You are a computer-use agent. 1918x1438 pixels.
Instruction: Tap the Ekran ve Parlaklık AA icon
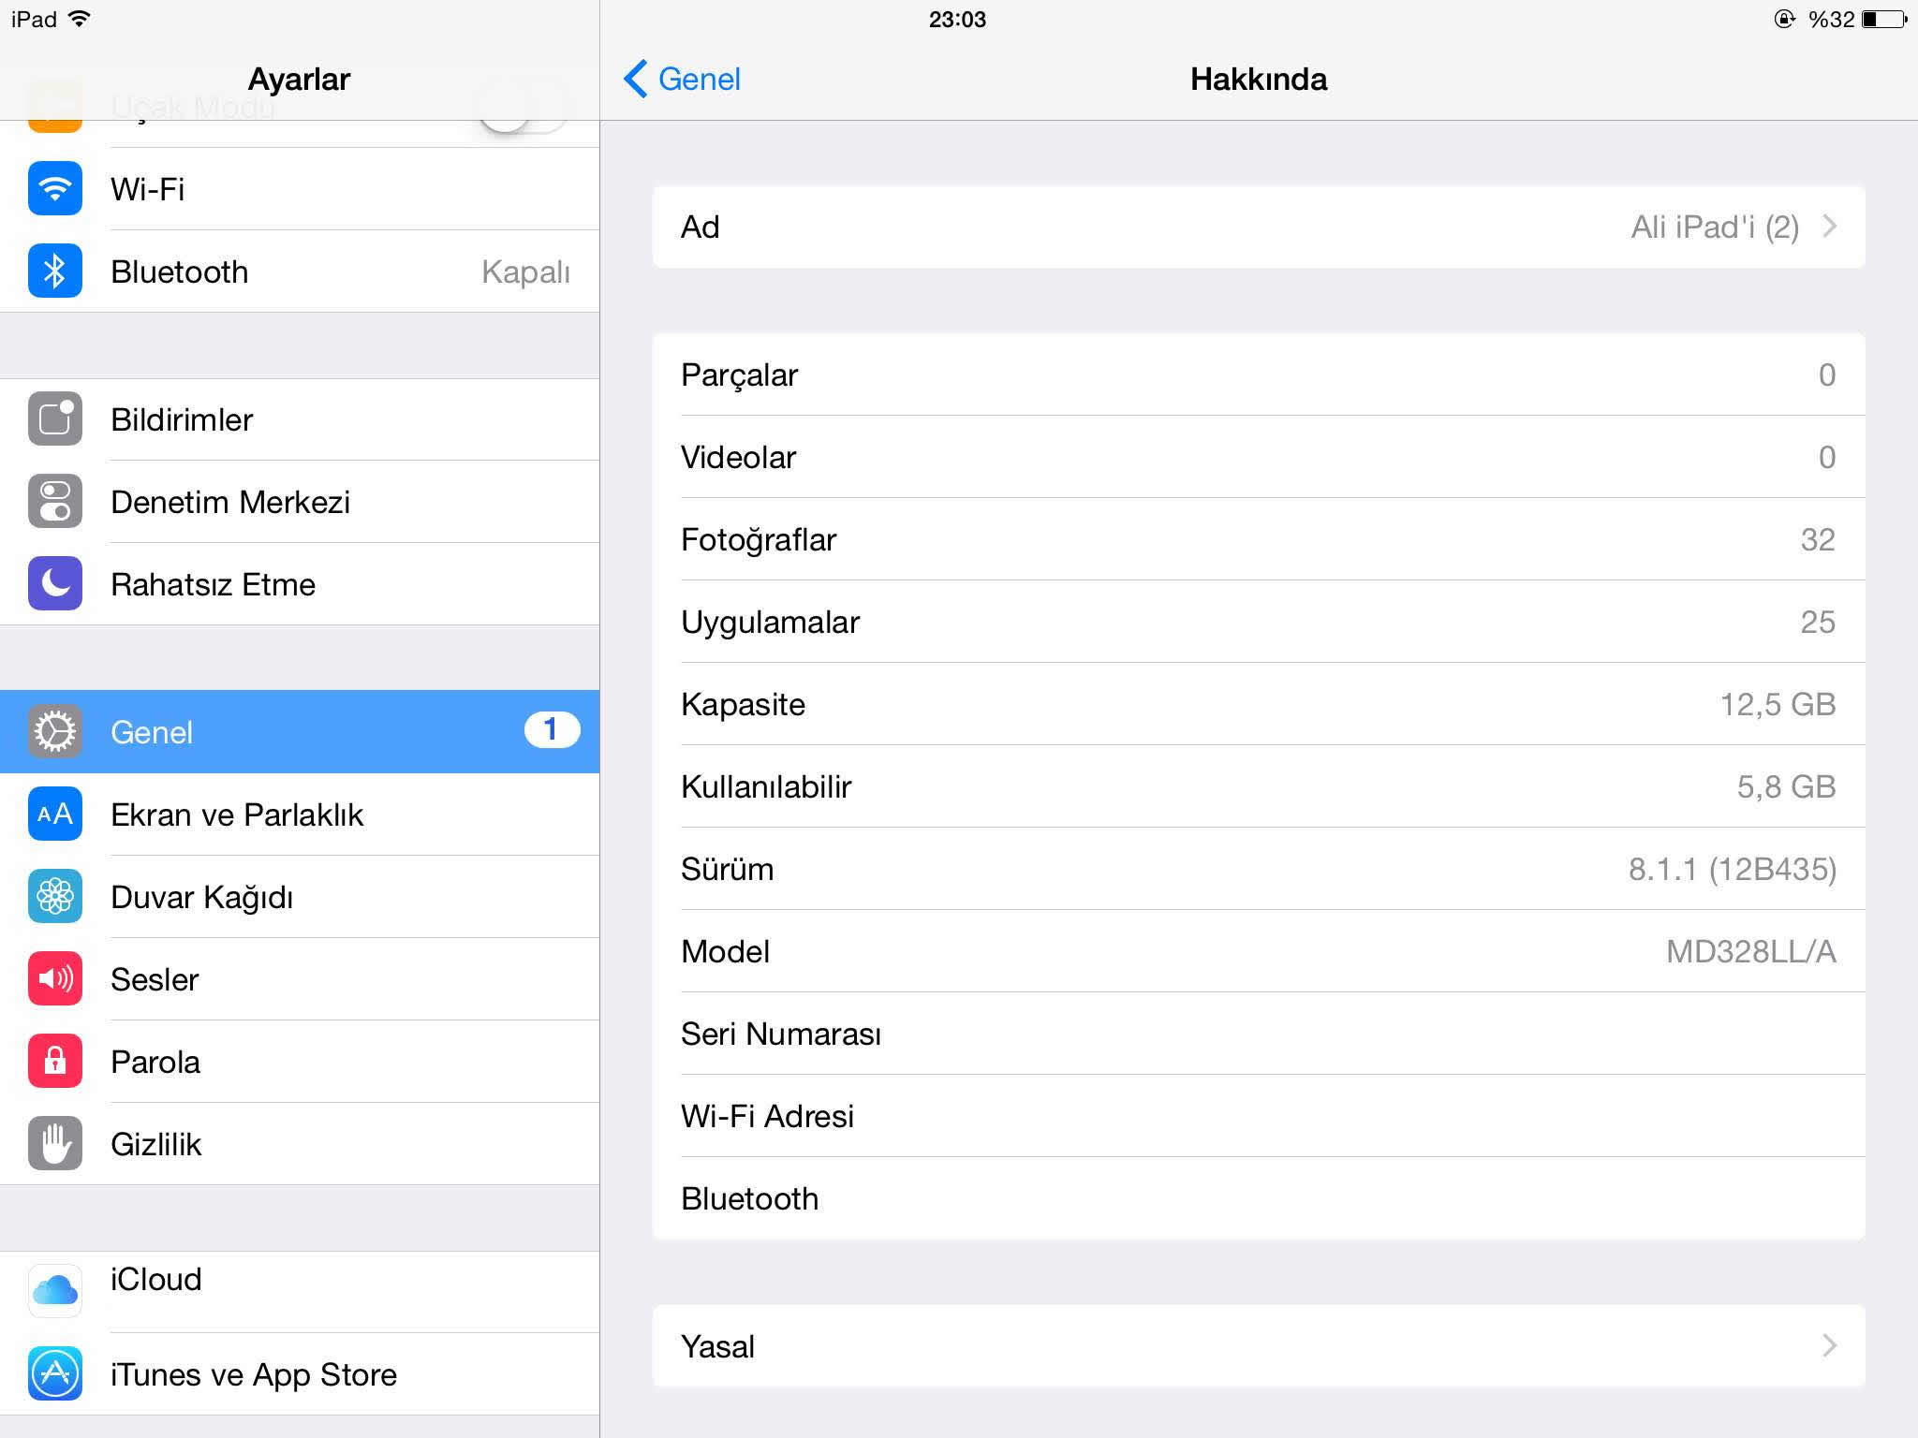coord(55,814)
